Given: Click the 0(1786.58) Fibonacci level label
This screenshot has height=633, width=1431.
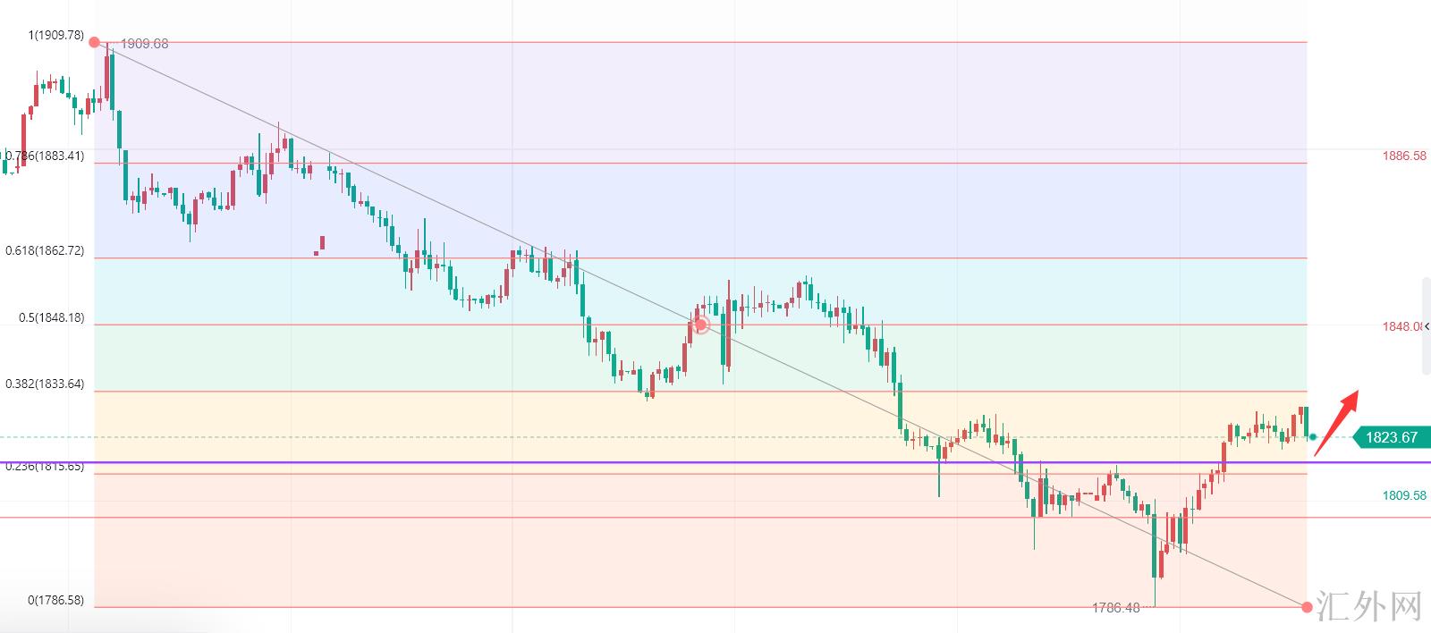Looking at the screenshot, I should click(55, 601).
